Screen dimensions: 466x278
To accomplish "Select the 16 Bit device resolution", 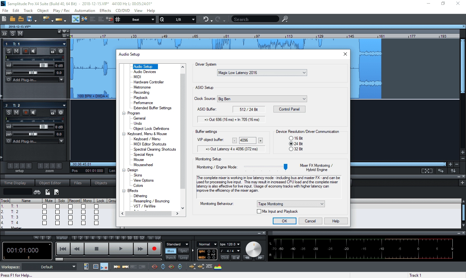I will click(x=291, y=138).
